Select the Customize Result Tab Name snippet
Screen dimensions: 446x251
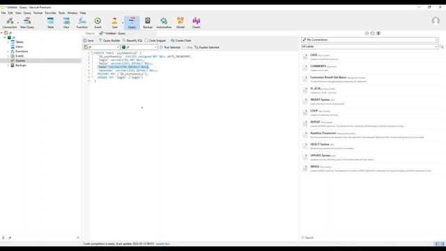point(373,79)
